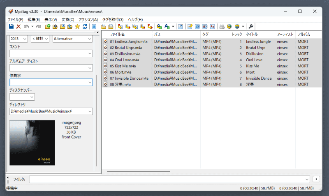Open the 表示(V) menu
The width and height of the screenshot is (329, 196).
tap(51, 19)
